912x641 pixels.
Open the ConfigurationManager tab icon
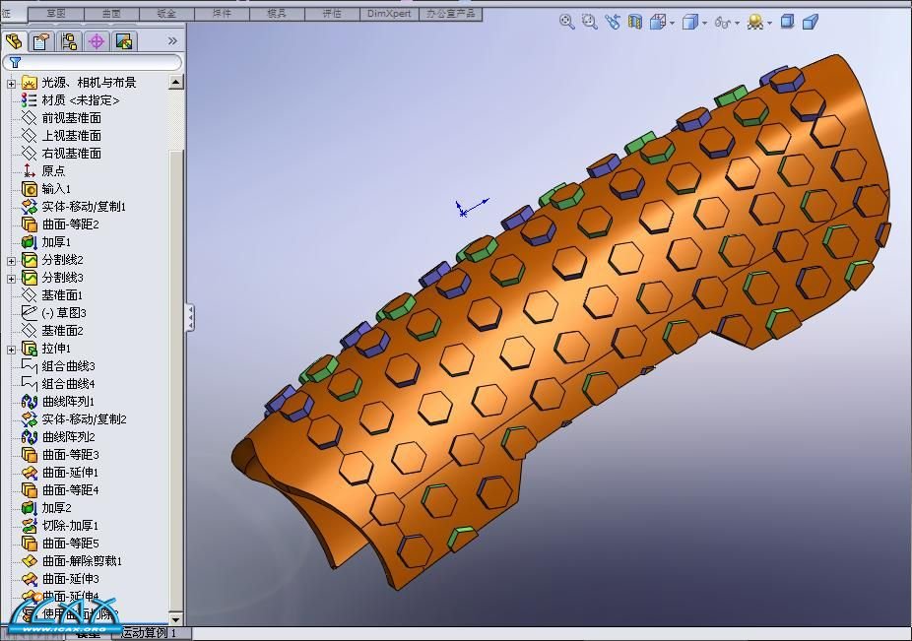pos(69,41)
